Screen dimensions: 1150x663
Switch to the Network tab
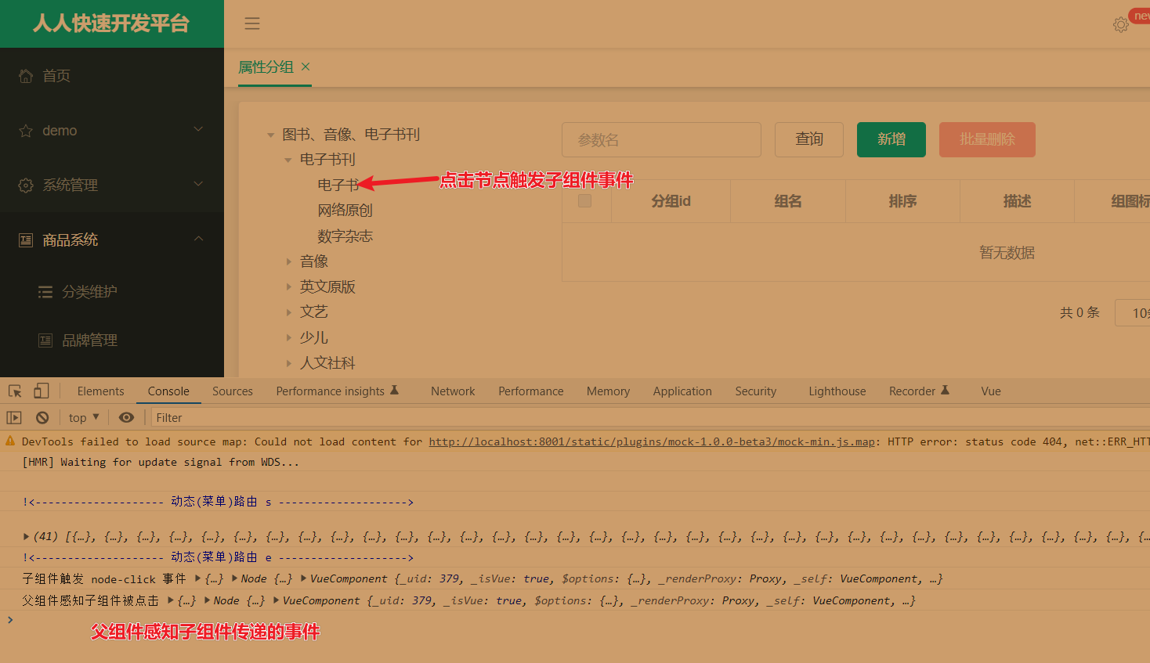(453, 391)
